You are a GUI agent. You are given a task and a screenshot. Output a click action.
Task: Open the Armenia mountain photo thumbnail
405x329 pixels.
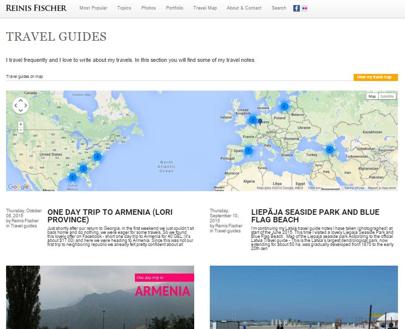[x=100, y=297]
